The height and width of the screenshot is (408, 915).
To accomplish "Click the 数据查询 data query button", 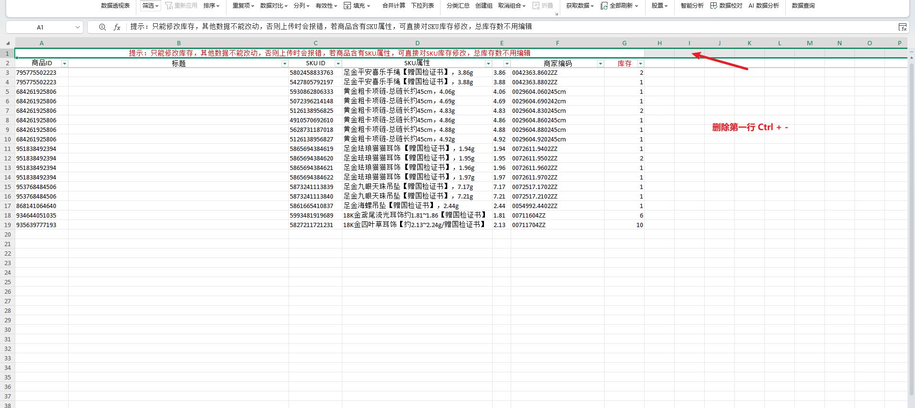I will pyautogui.click(x=803, y=6).
